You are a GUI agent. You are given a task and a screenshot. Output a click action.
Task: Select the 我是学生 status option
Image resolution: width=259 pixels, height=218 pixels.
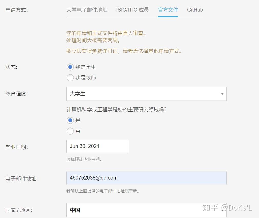click(70, 67)
